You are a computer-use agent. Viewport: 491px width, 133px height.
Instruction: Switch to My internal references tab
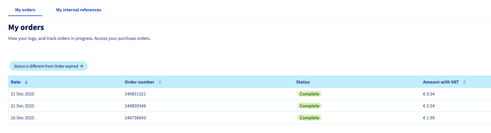click(x=79, y=10)
